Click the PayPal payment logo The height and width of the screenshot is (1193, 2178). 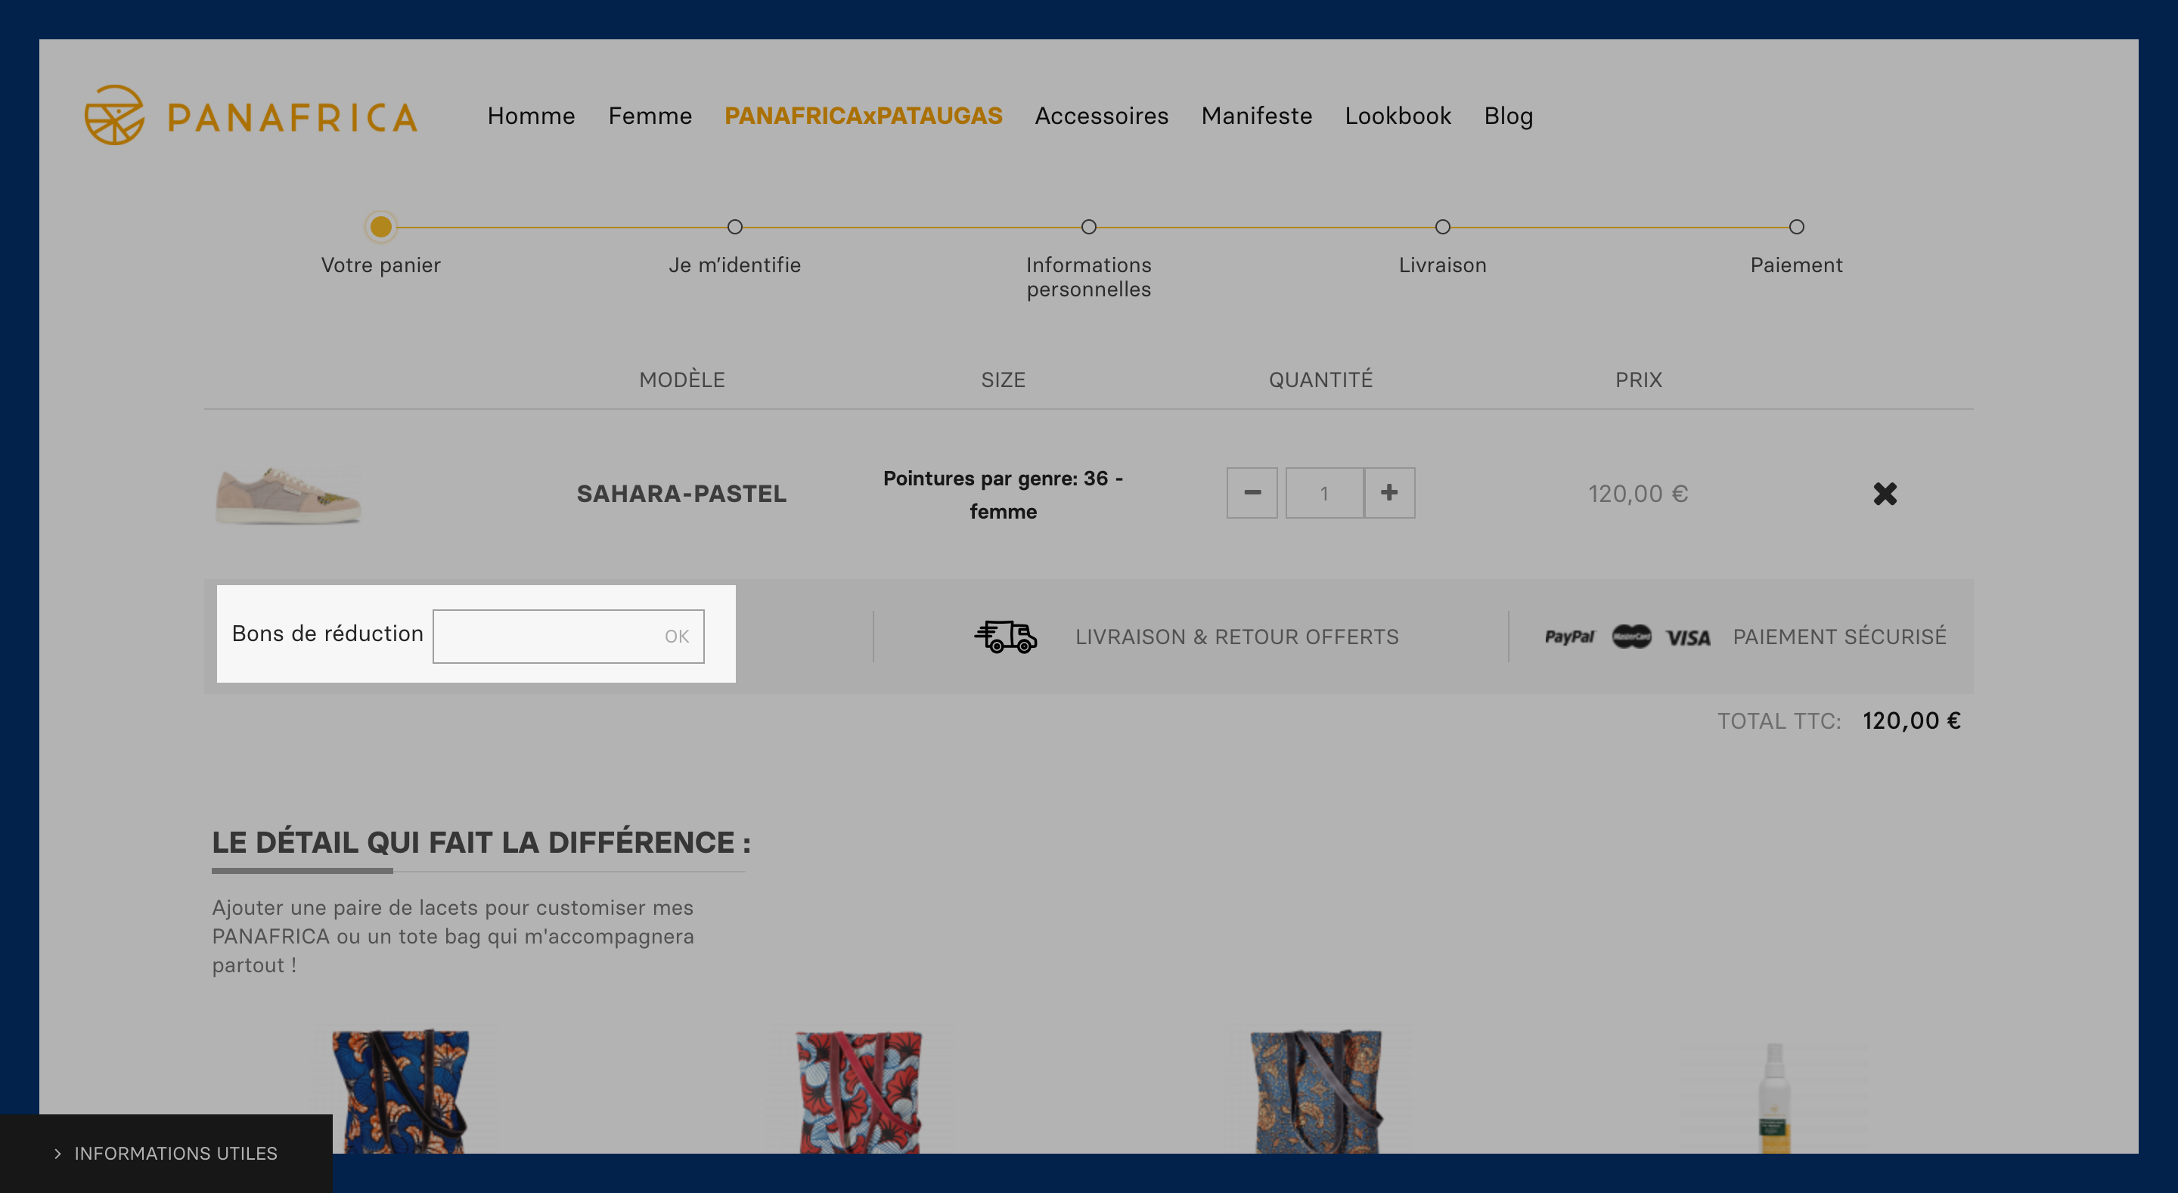[1569, 637]
